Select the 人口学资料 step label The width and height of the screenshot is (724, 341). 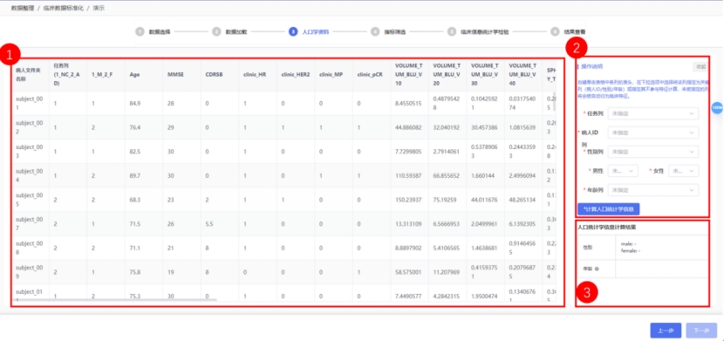click(316, 32)
